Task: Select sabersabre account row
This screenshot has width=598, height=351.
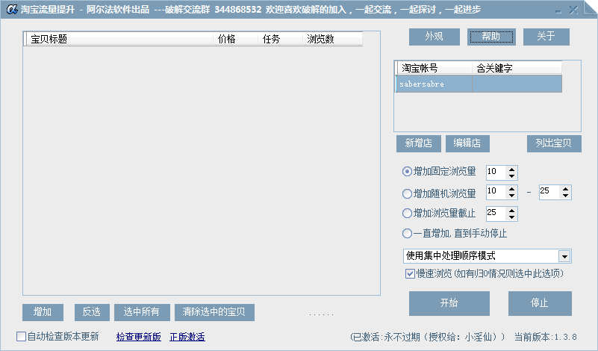Action: click(433, 84)
